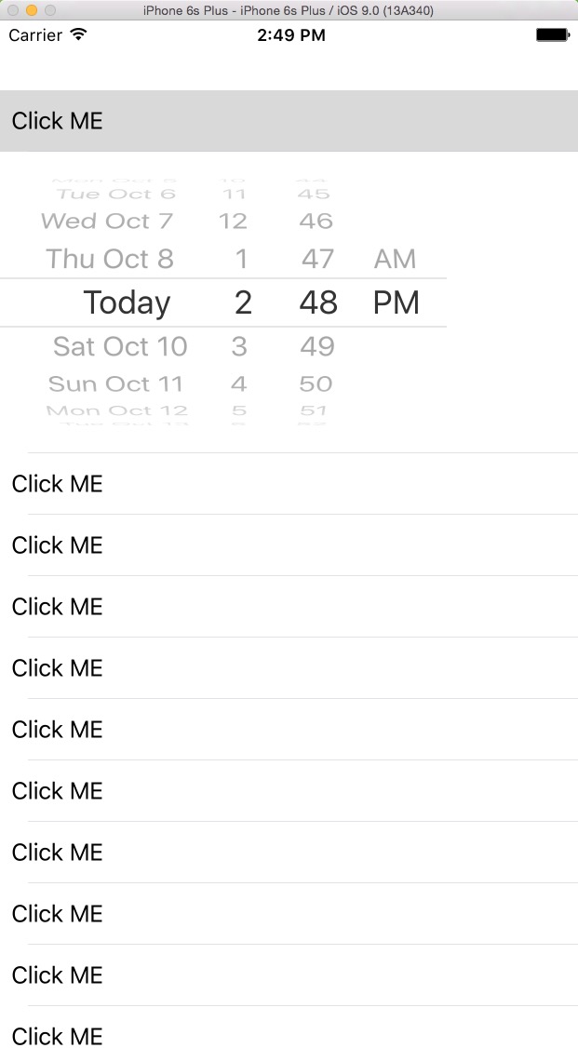Click the battery icon in status bar

point(553,35)
